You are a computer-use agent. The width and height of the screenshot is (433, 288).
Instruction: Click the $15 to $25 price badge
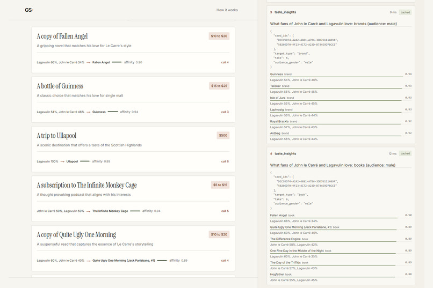click(219, 86)
